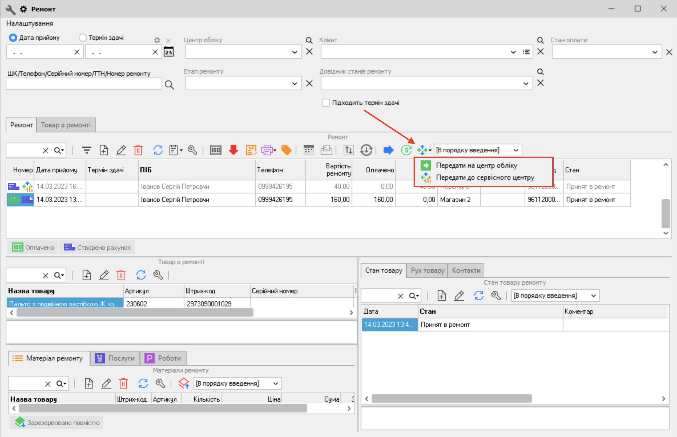
Task: Click the red down arrow icon in the Ремонт toolbar
Action: click(x=233, y=150)
